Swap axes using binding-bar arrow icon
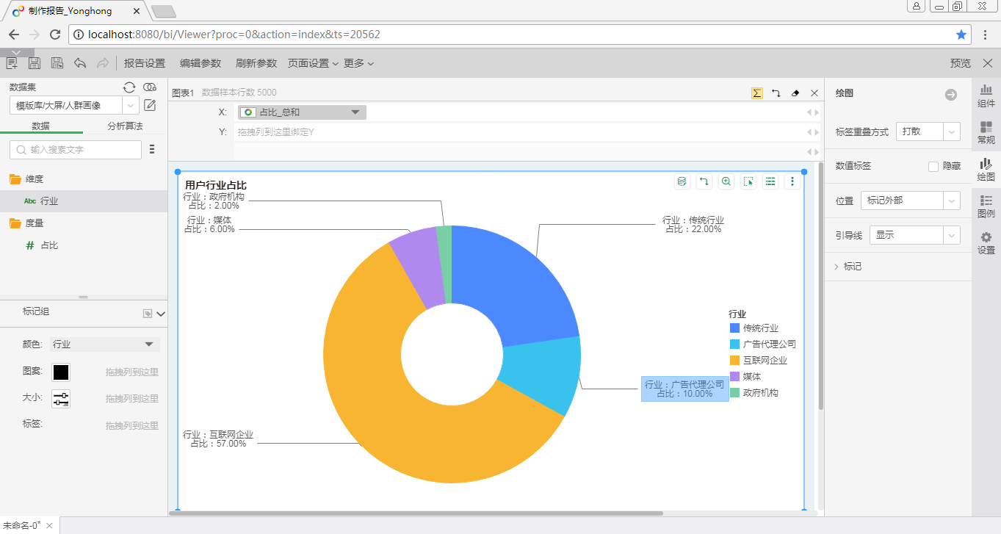1001x534 pixels. [x=776, y=93]
